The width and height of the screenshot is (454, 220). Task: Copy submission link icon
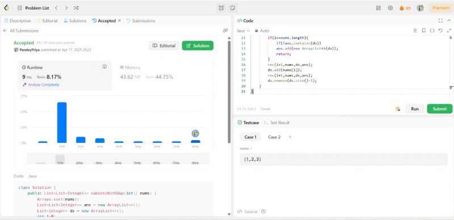[x=225, y=31]
